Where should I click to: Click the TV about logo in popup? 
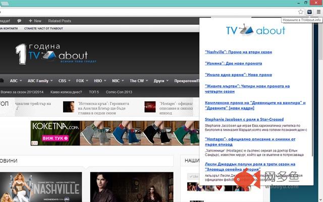point(256,30)
